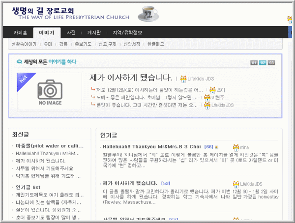295x223 pixels.
Task: Show featured story slide 02
Action: point(263,63)
